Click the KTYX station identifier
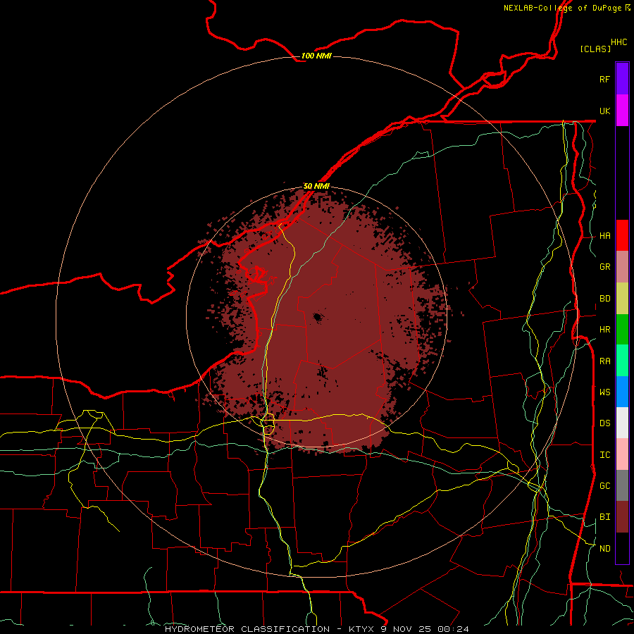The height and width of the screenshot is (634, 634). (360, 629)
